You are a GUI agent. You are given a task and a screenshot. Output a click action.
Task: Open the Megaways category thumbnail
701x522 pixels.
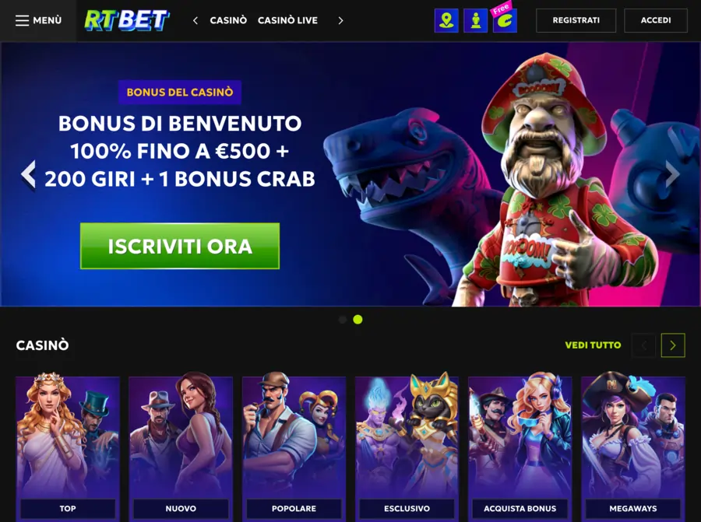[633, 448]
